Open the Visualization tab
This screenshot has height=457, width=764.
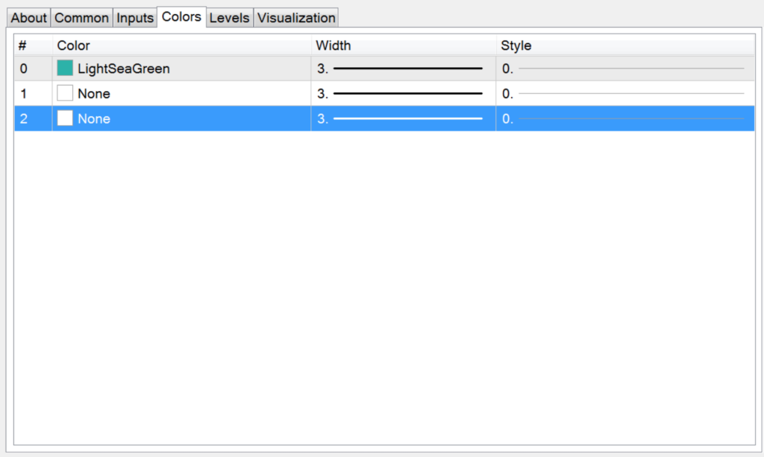[x=296, y=18]
